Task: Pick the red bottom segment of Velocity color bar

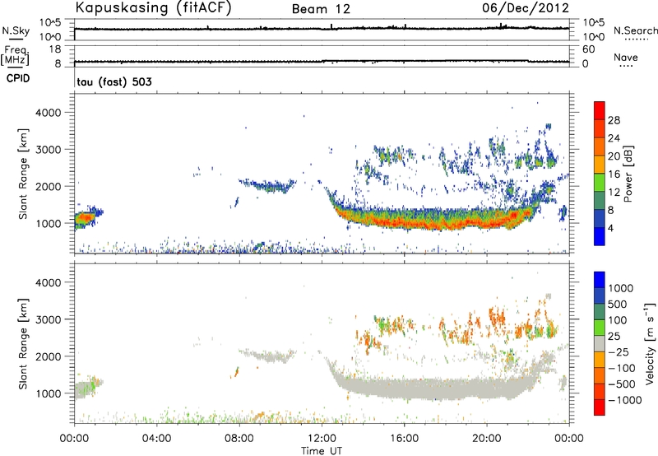Action: coord(600,407)
